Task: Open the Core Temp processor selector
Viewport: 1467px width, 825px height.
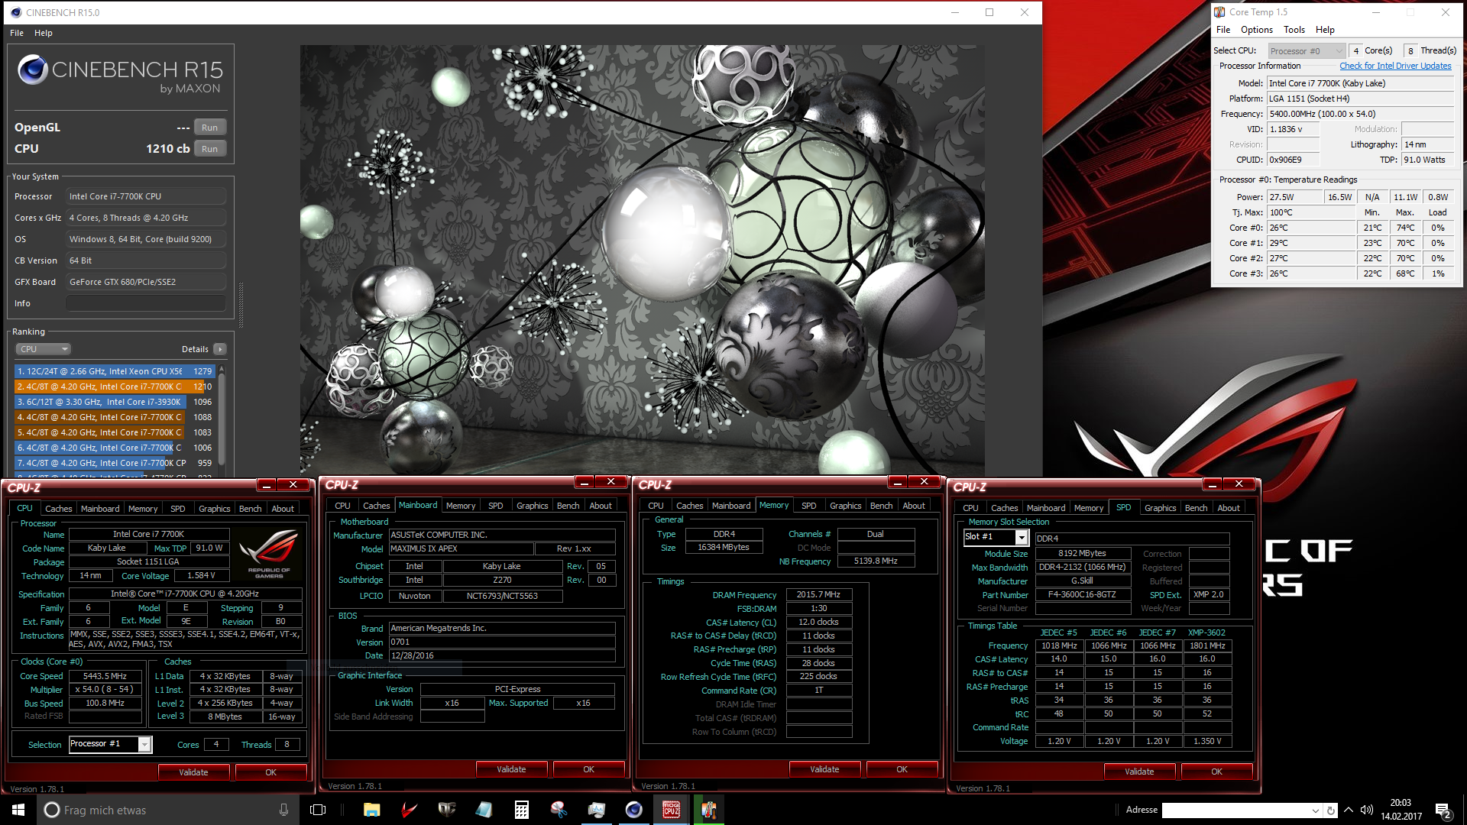Action: tap(1307, 51)
